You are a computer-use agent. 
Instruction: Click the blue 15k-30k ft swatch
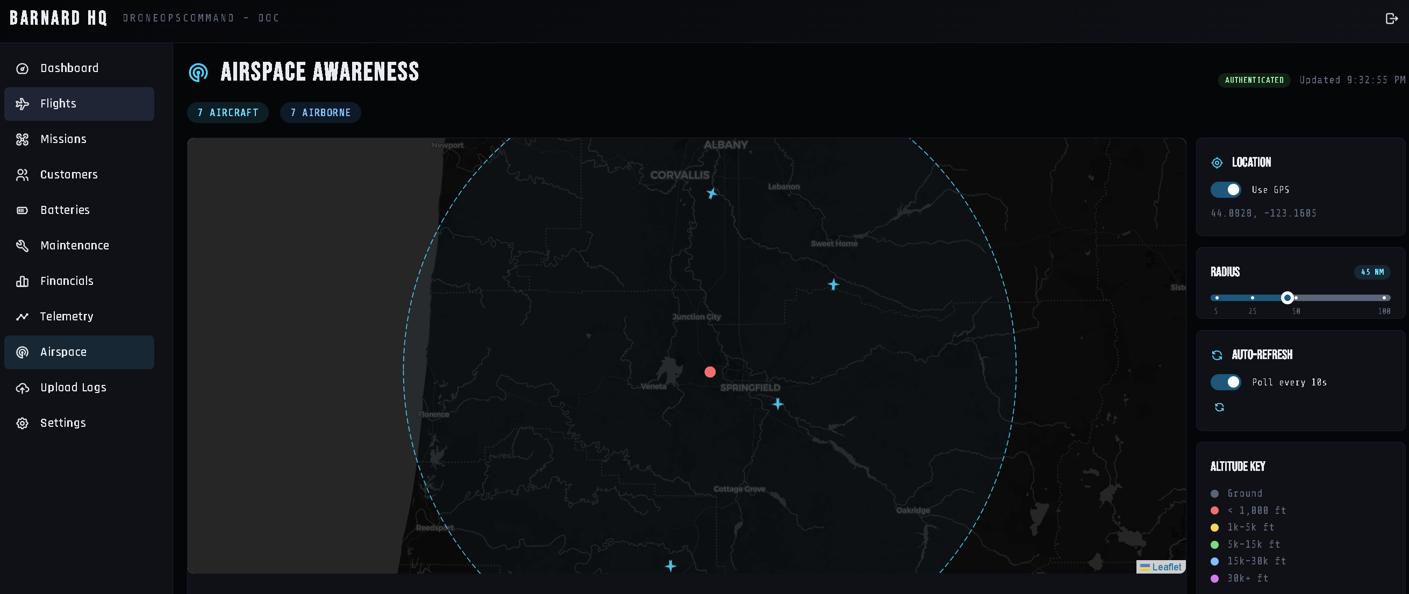pos(1215,561)
